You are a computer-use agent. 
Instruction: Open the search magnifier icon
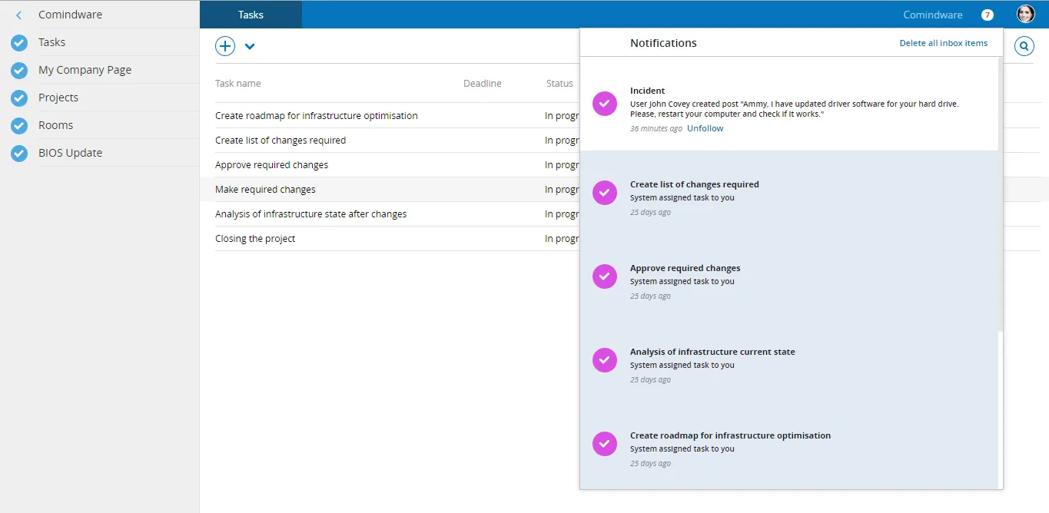(1024, 46)
